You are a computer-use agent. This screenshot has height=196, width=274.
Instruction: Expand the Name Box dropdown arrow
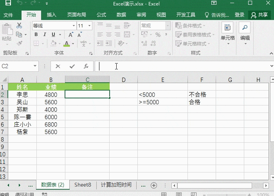pyautogui.click(x=35, y=66)
